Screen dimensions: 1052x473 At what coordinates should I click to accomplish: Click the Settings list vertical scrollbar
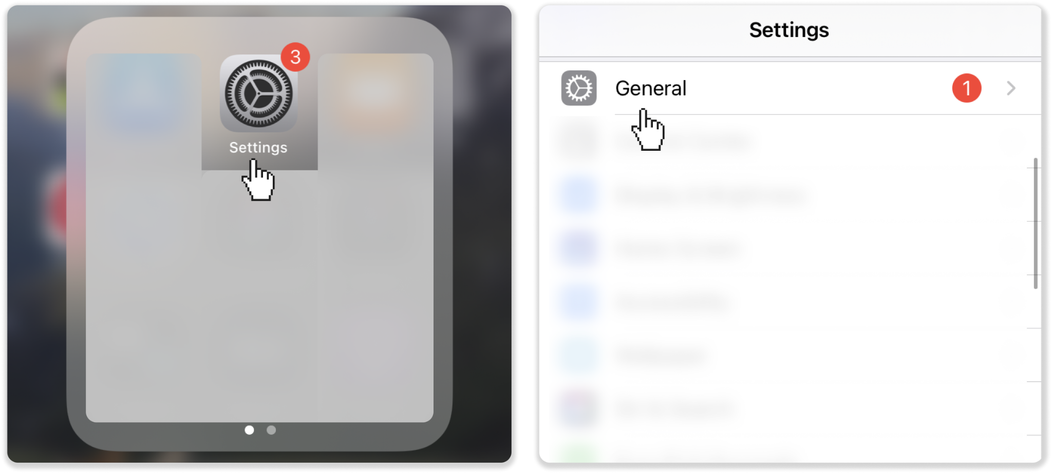pyautogui.click(x=1036, y=224)
